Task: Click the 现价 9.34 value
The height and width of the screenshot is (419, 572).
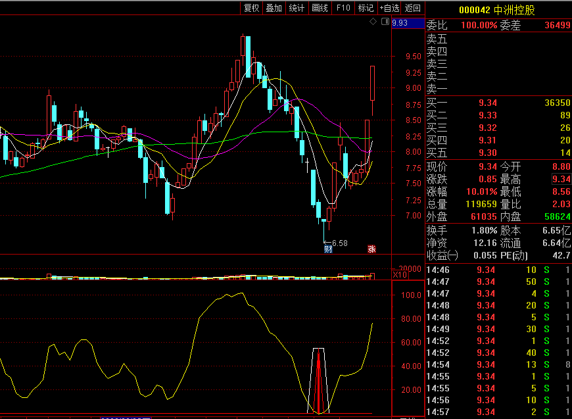Action: 488,167
